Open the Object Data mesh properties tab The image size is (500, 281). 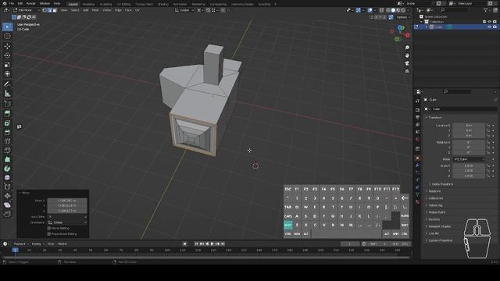click(x=417, y=194)
